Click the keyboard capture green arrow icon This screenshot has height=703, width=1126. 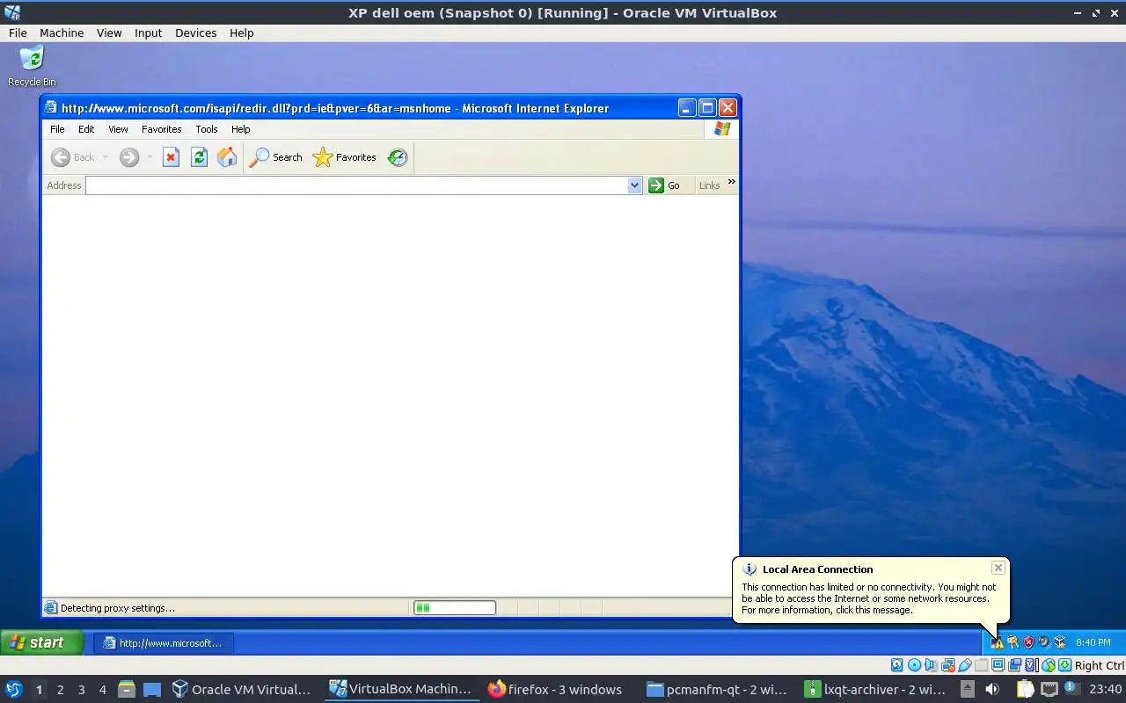[1064, 665]
